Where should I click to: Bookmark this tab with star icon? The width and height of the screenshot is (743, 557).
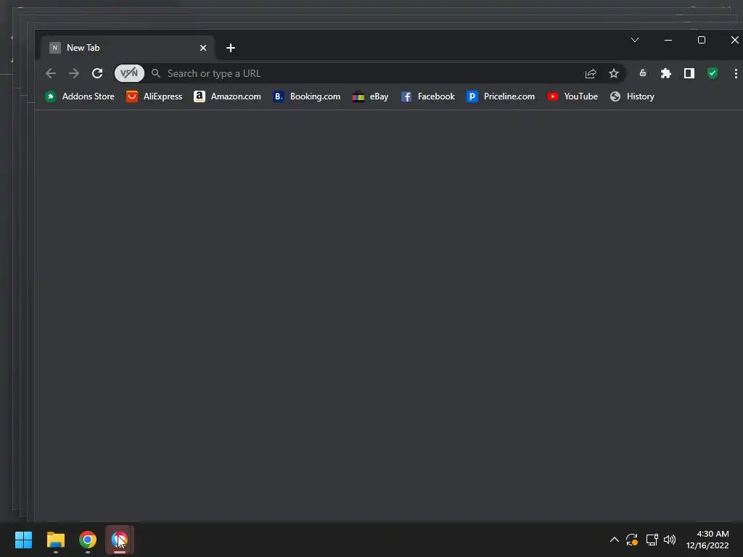click(614, 73)
